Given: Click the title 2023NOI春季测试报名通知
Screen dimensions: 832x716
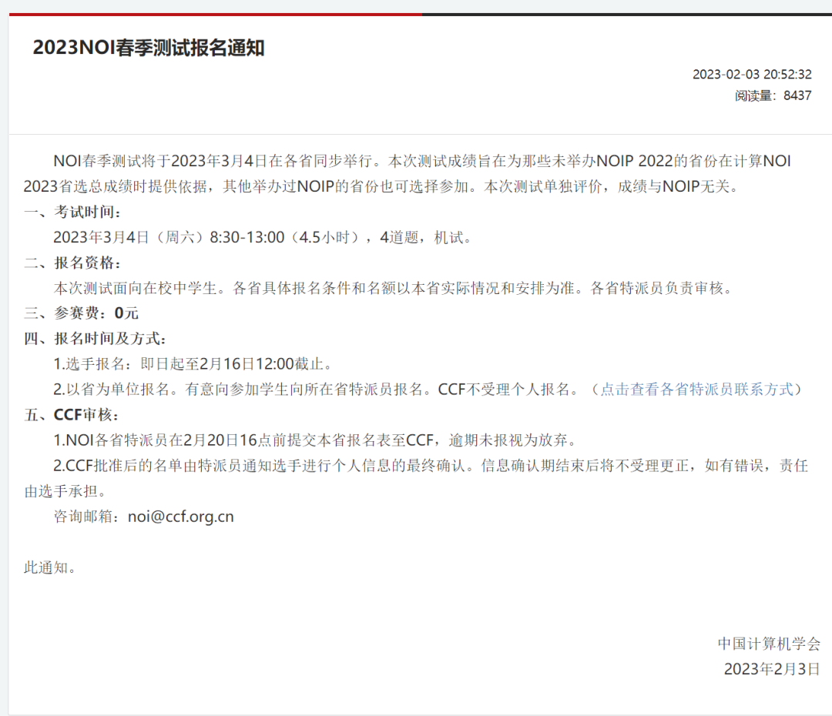Looking at the screenshot, I should coord(149,48).
